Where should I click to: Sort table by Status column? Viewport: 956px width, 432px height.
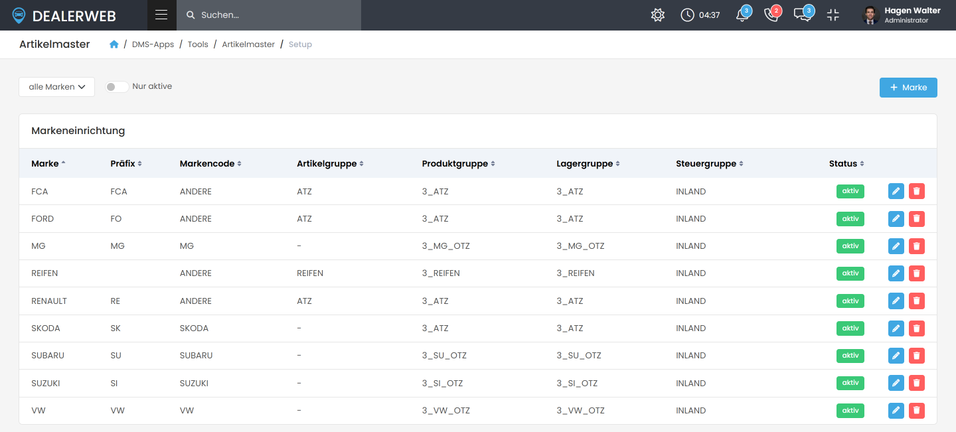tap(847, 164)
